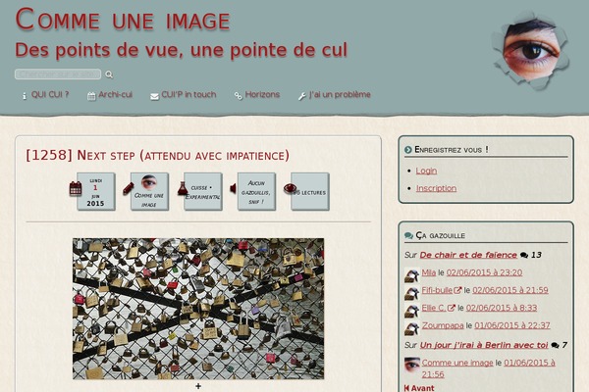Click the site search input field
This screenshot has width=589, height=392.
click(58, 74)
